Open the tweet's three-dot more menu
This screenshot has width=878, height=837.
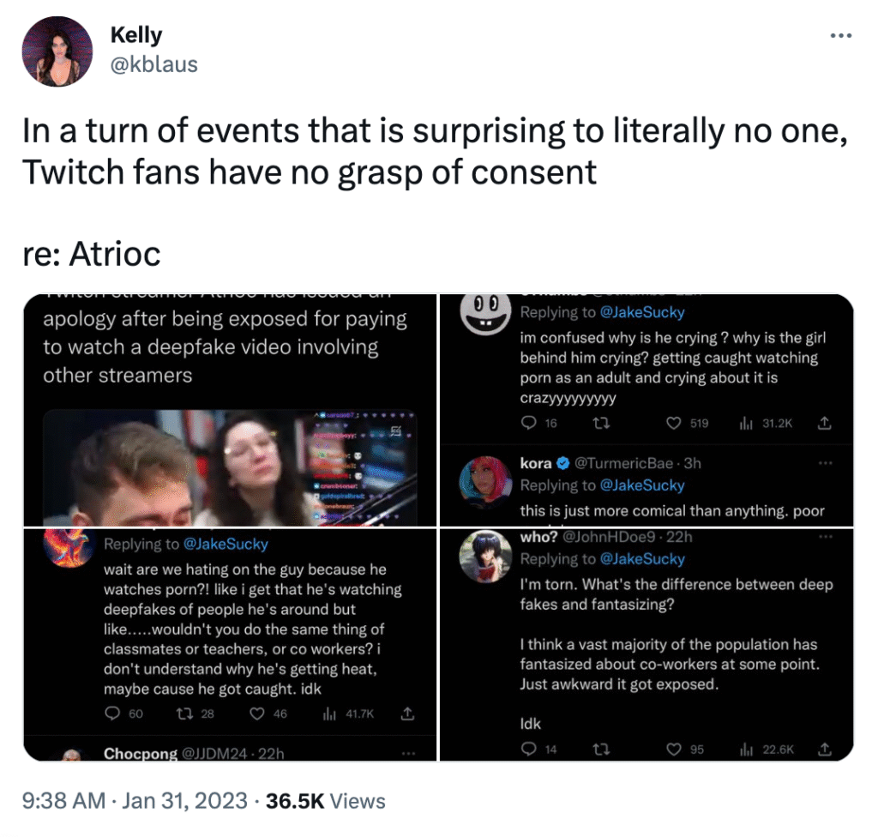coord(841,36)
